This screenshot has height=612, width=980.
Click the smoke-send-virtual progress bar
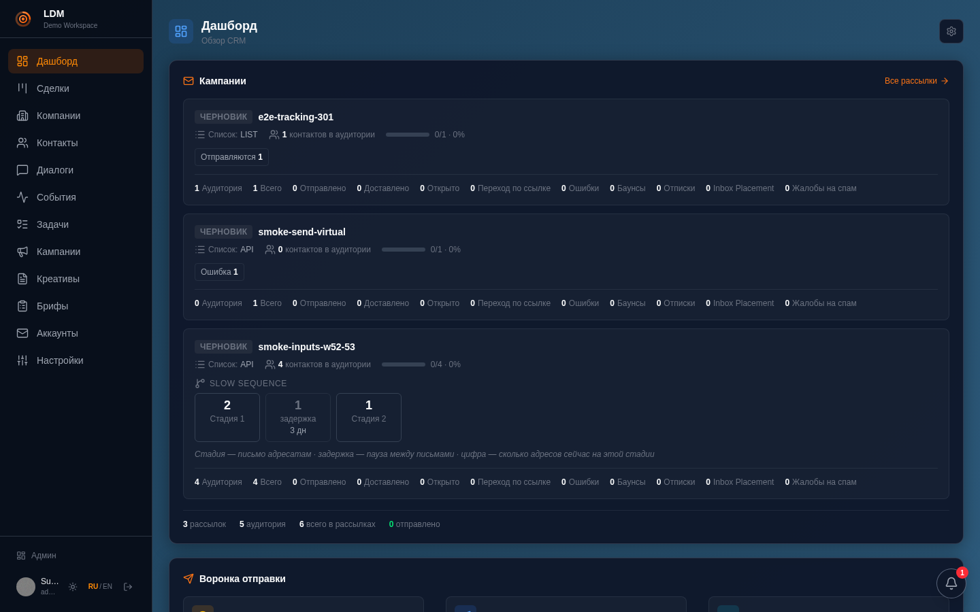pos(404,250)
